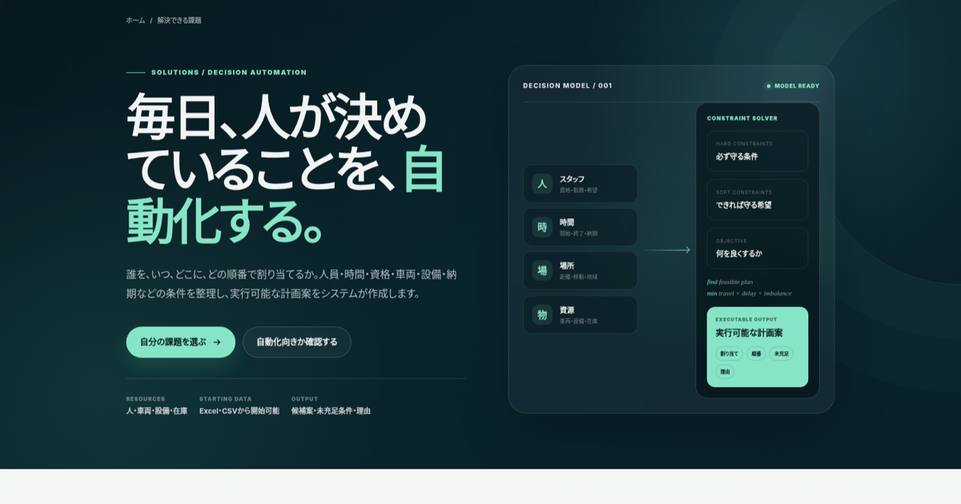This screenshot has height=504, width=961.
Task: Click the 物 icon on the 資源 card
Action: pos(542,314)
